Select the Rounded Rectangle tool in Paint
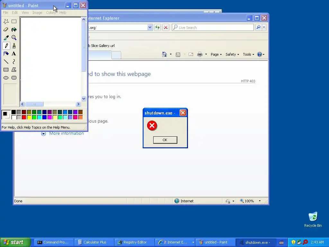 (14, 78)
